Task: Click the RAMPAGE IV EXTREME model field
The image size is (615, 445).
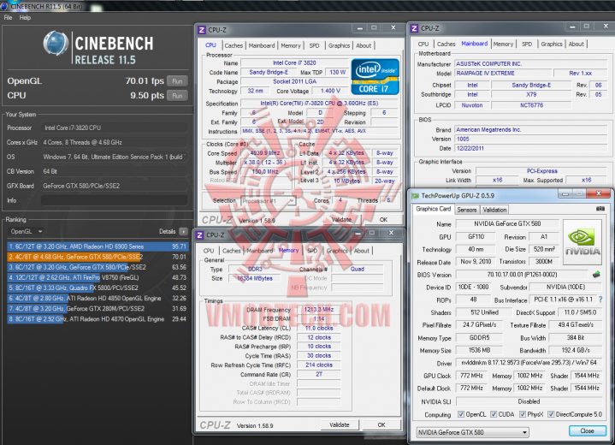Action: [502, 74]
